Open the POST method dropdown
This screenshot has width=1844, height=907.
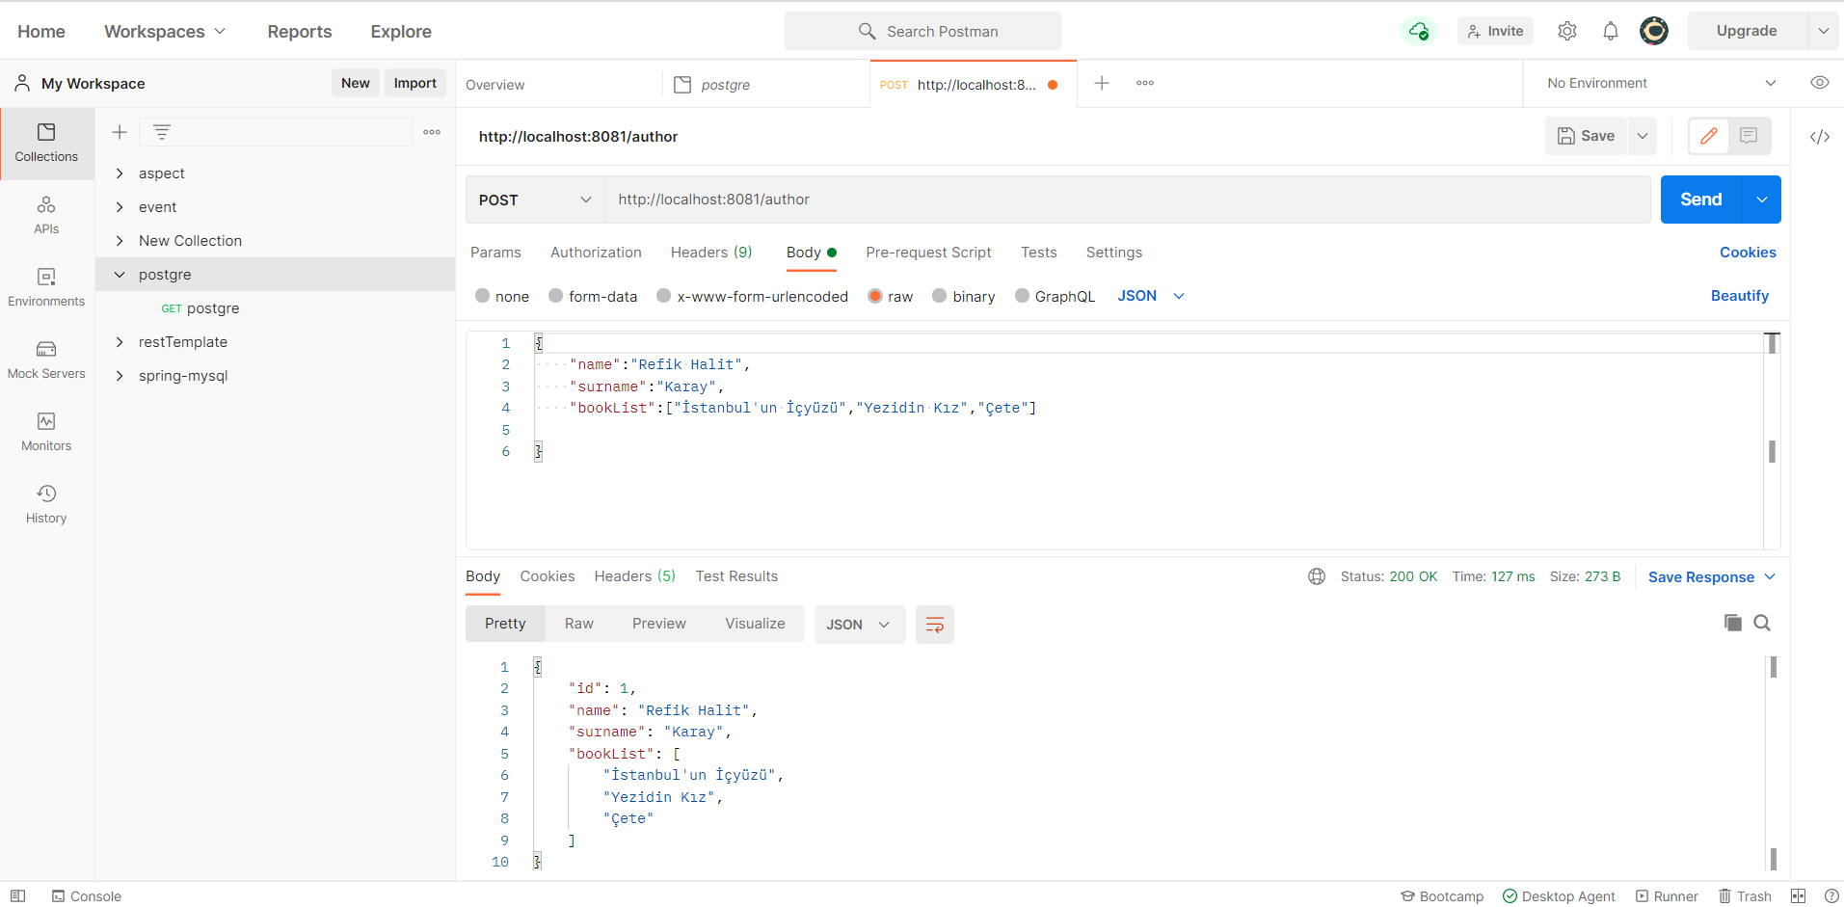coord(533,200)
